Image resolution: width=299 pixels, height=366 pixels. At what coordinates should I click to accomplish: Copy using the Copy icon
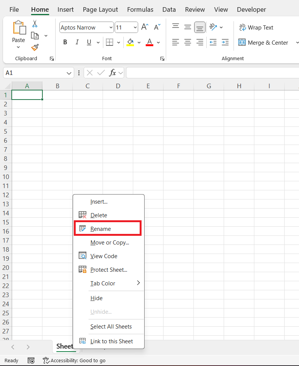tap(35, 36)
